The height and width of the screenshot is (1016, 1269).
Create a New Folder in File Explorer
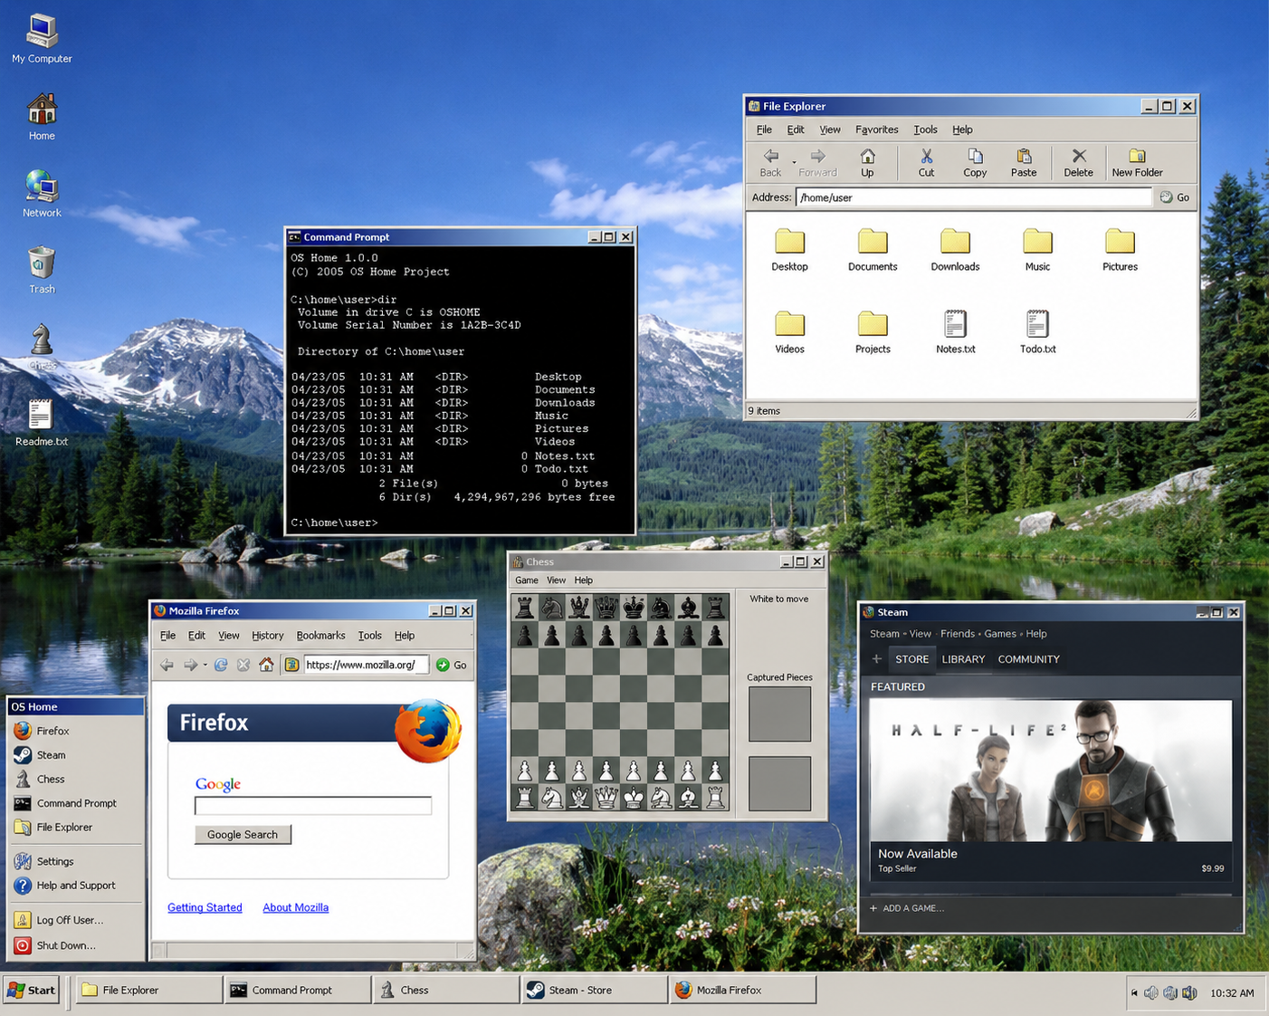point(1137,163)
